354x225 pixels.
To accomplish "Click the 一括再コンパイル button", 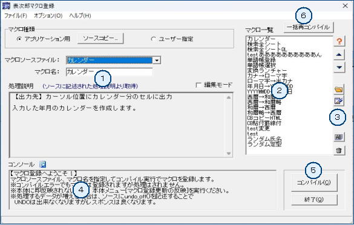I will click(309, 27).
